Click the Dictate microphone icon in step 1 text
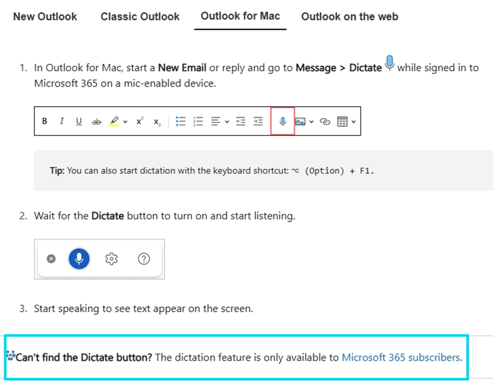 [389, 63]
